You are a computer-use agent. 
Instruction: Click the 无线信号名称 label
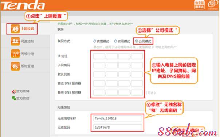click(x=67, y=118)
